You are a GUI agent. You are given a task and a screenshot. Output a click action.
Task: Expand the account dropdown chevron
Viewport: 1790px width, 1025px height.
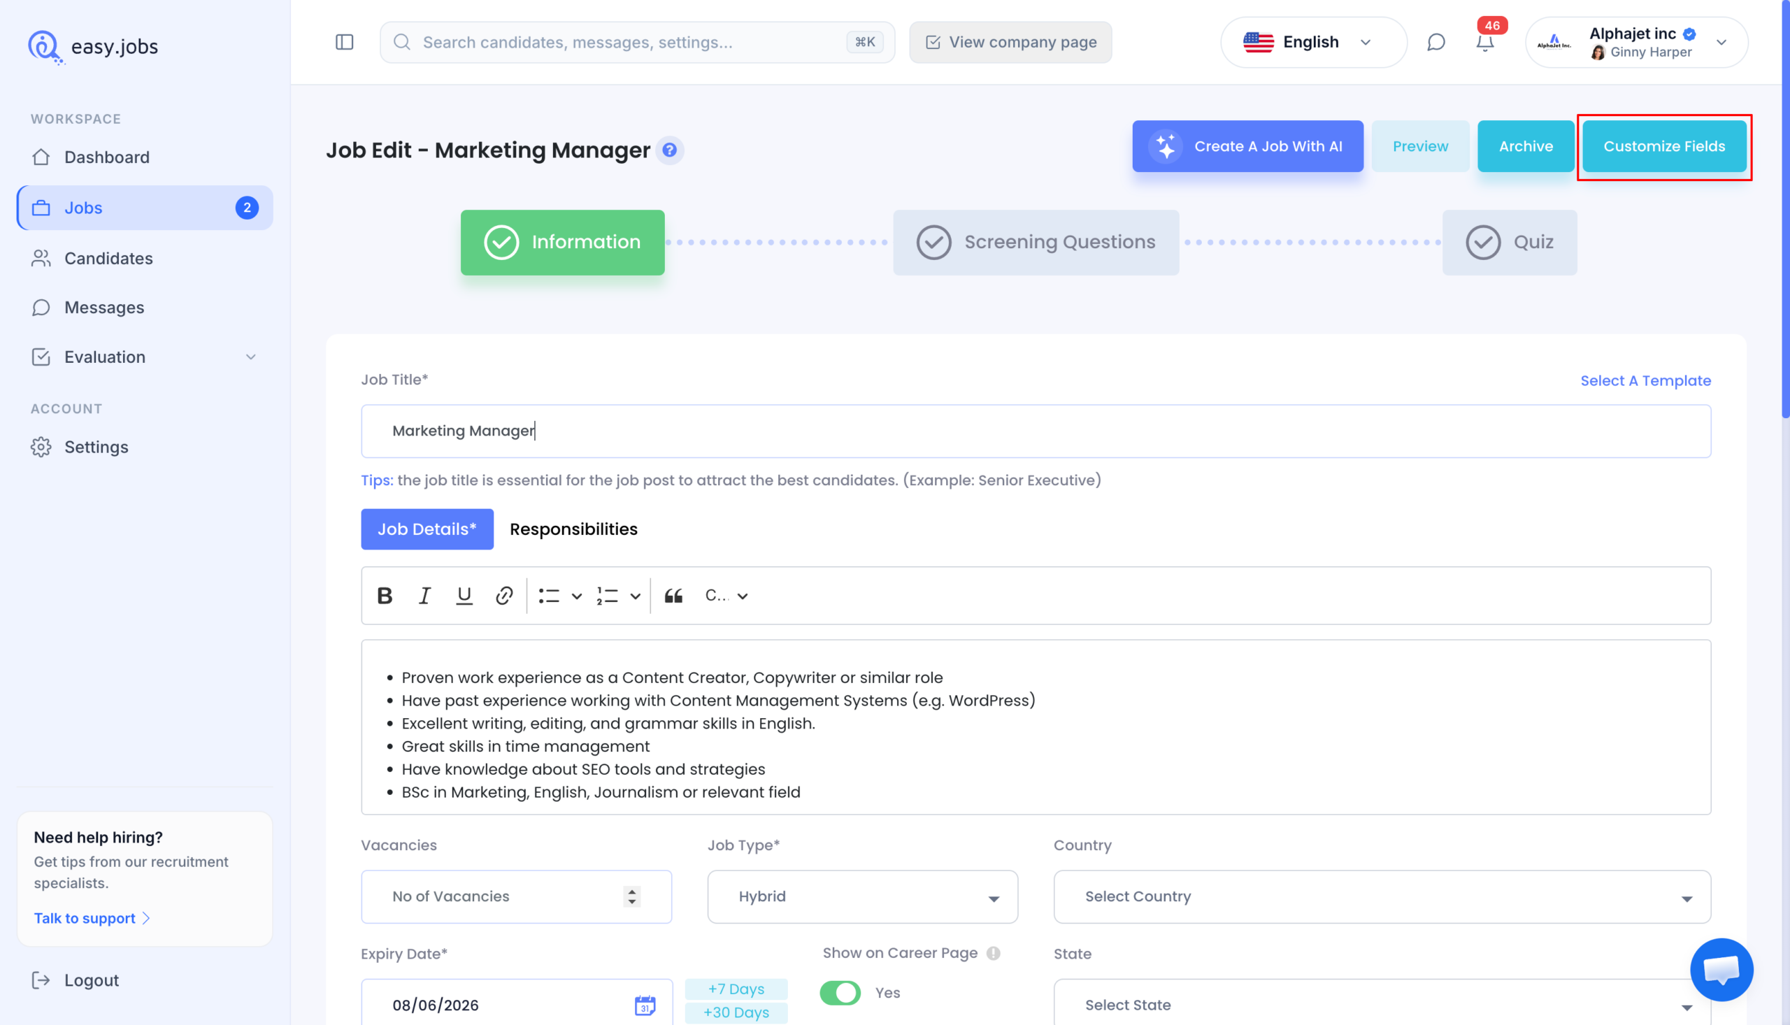pyautogui.click(x=1721, y=42)
